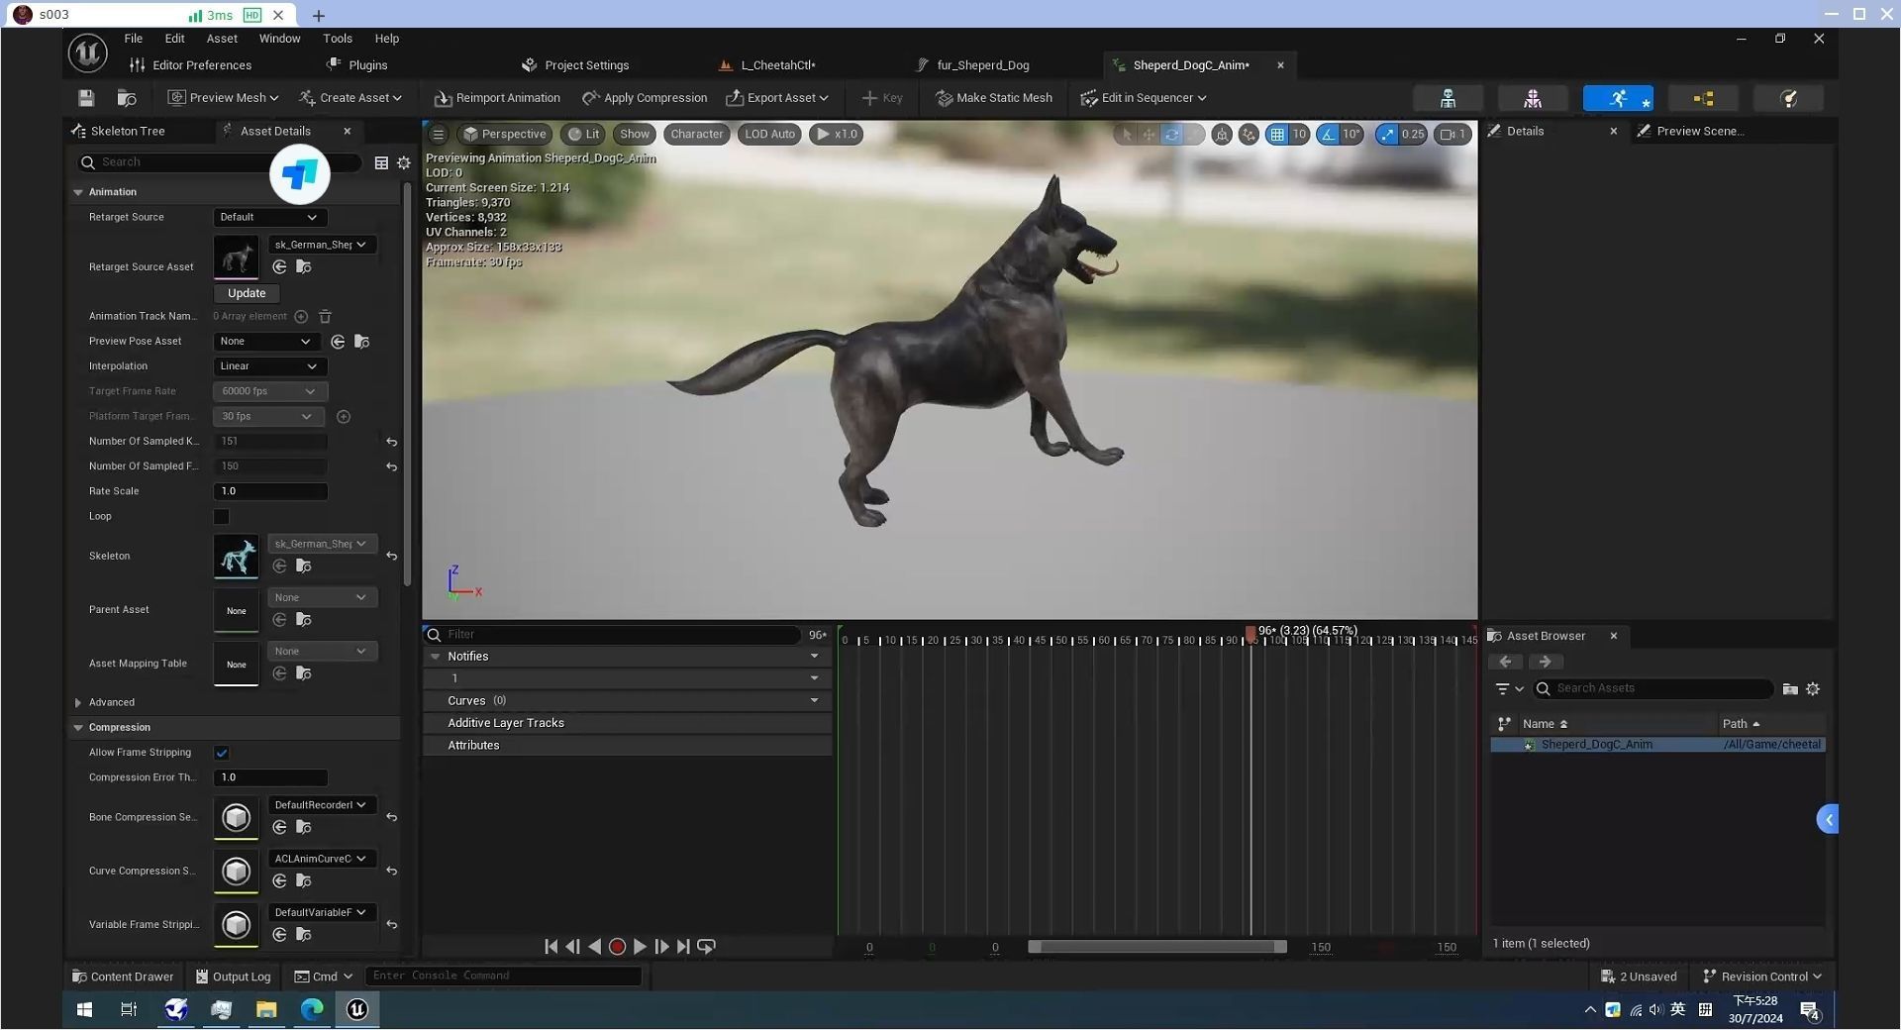Image resolution: width=1901 pixels, height=1030 pixels.
Task: Open the Tools menu
Action: point(338,39)
